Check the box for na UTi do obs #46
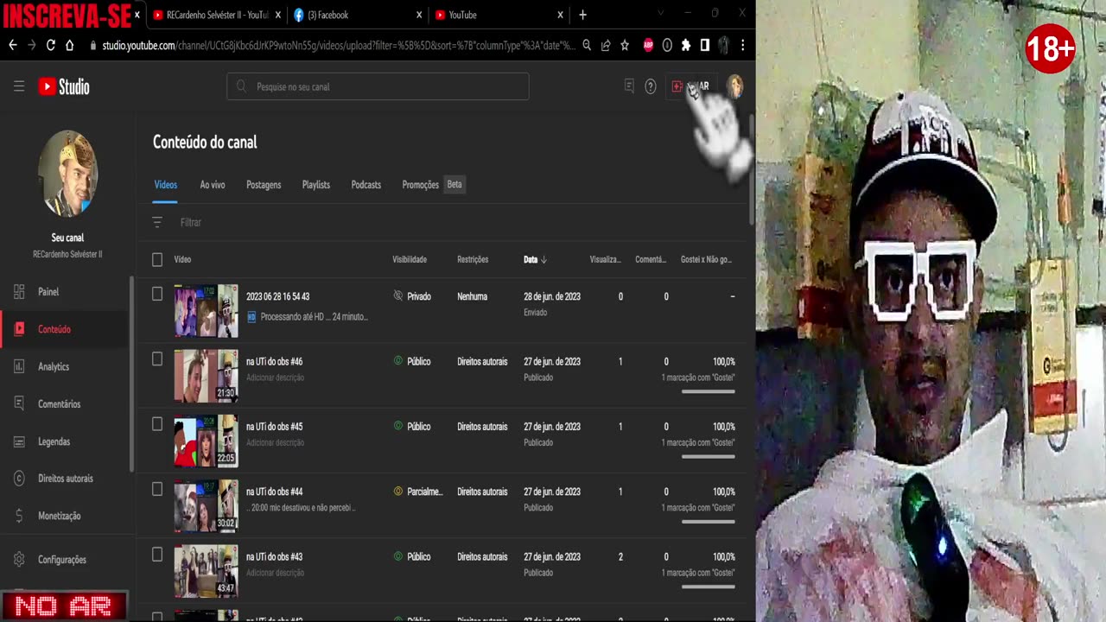Viewport: 1106px width, 622px height. coord(157,359)
